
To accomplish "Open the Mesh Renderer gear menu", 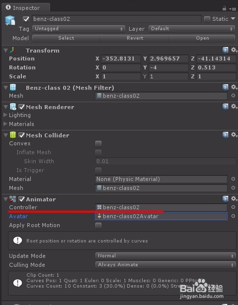I will (234, 107).
